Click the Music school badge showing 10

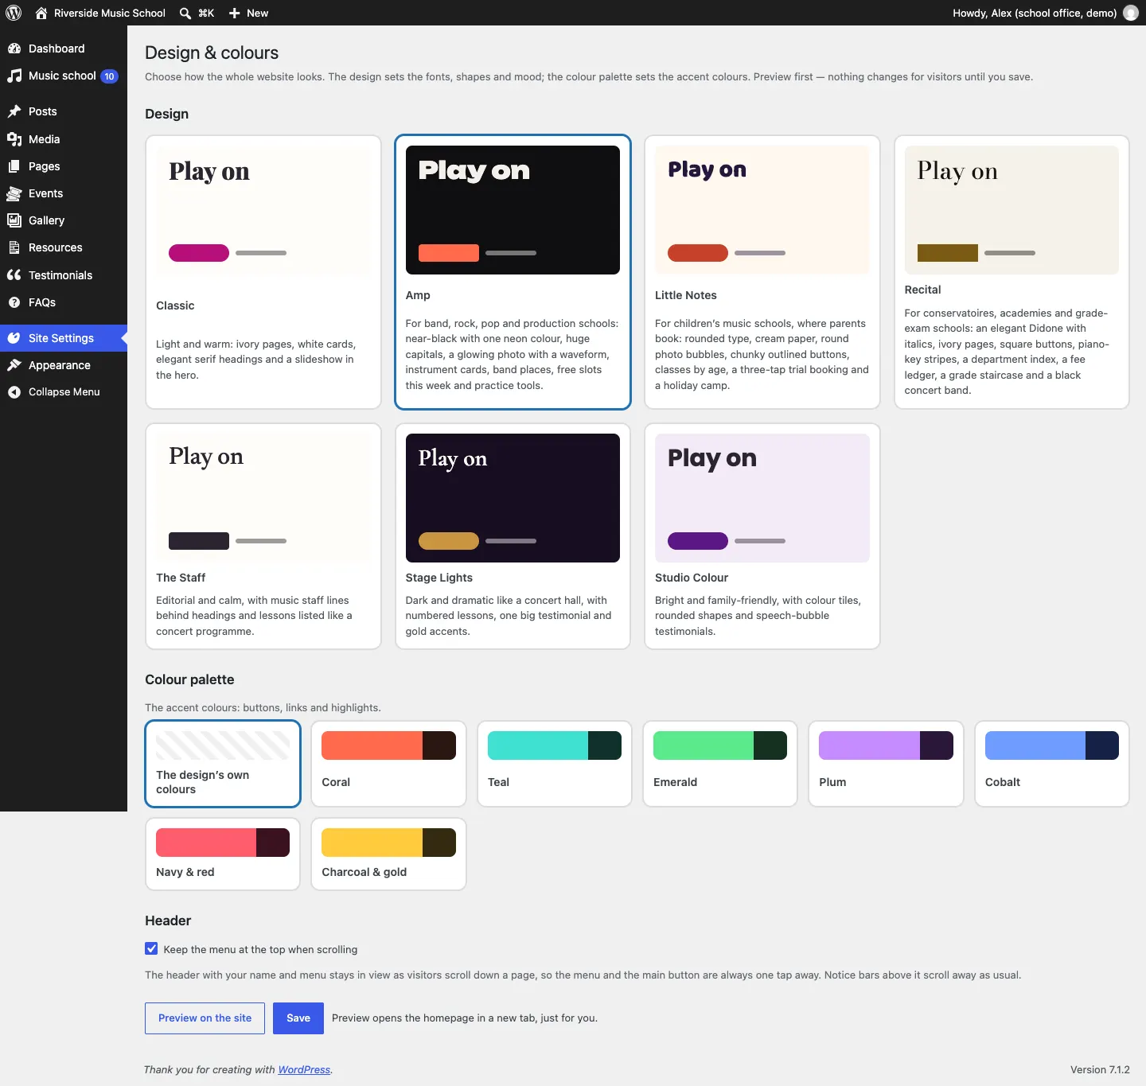109,76
